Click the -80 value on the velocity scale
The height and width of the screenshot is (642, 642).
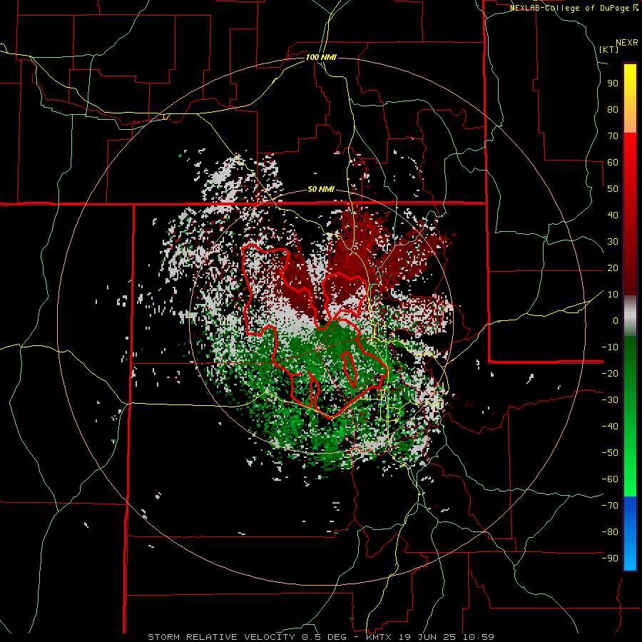(x=610, y=532)
